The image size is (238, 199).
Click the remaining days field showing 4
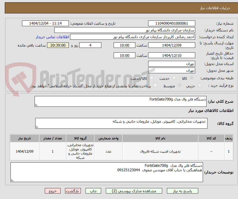point(90,45)
